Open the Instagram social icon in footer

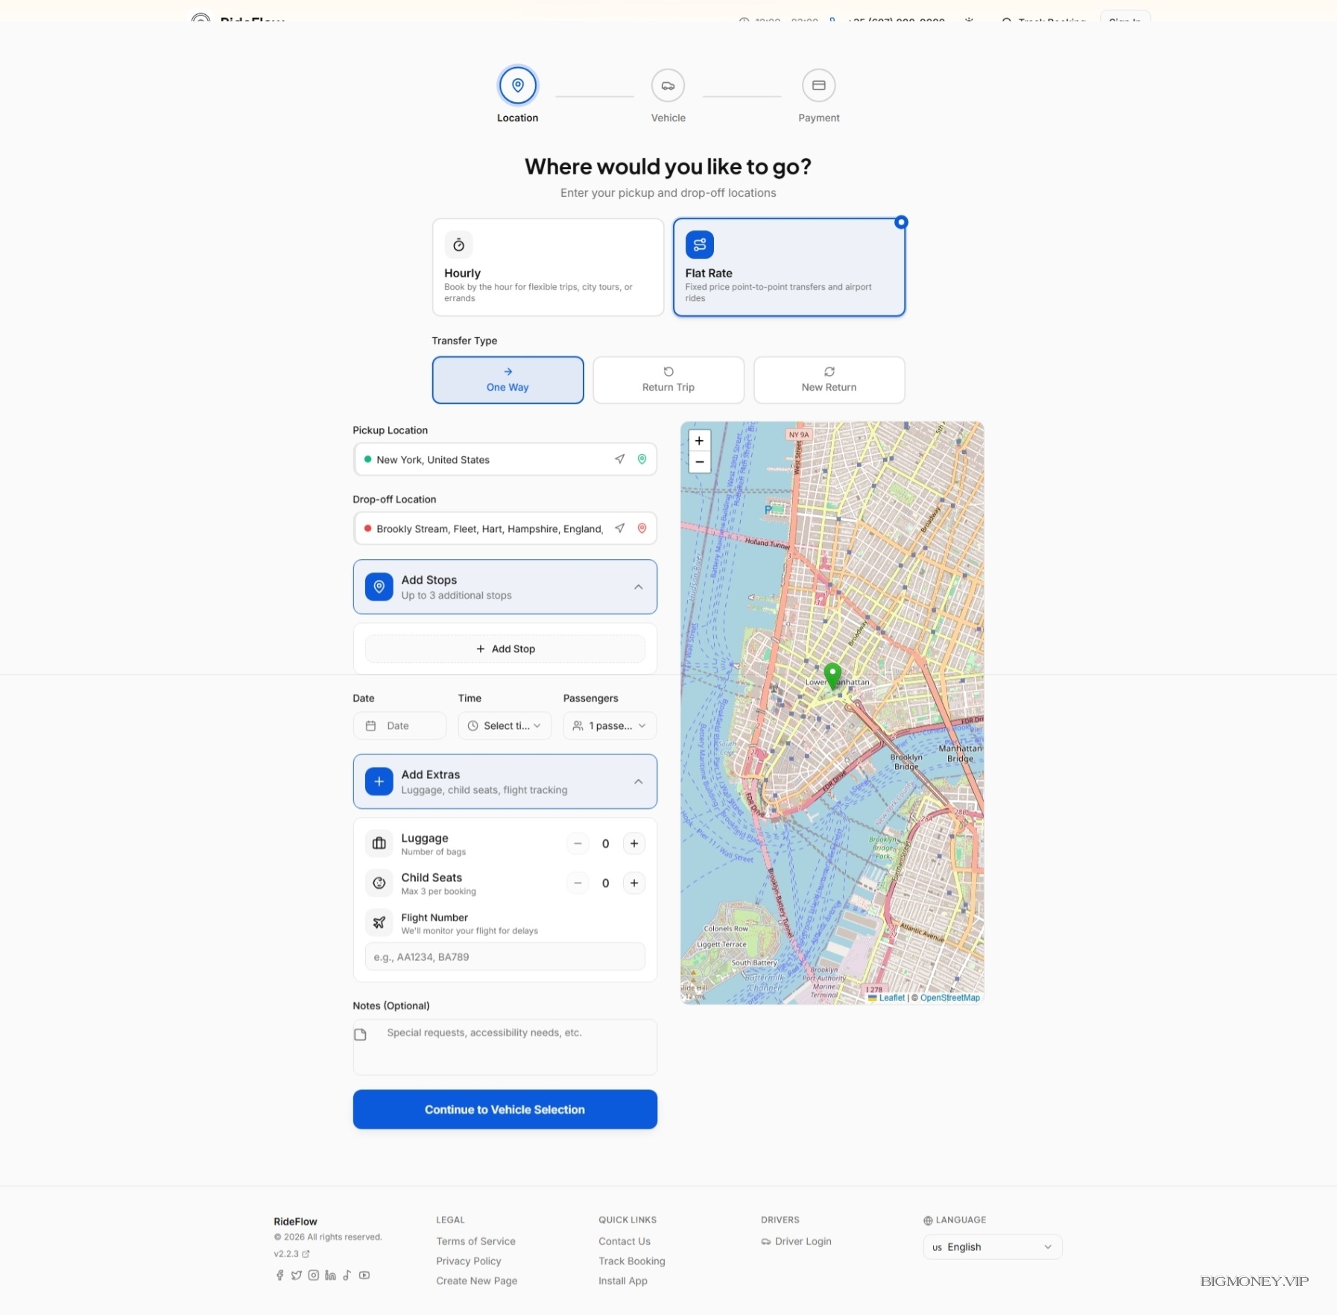[314, 1275]
